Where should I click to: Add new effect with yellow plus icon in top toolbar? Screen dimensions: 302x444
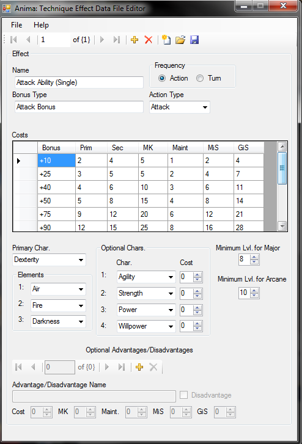coord(134,40)
